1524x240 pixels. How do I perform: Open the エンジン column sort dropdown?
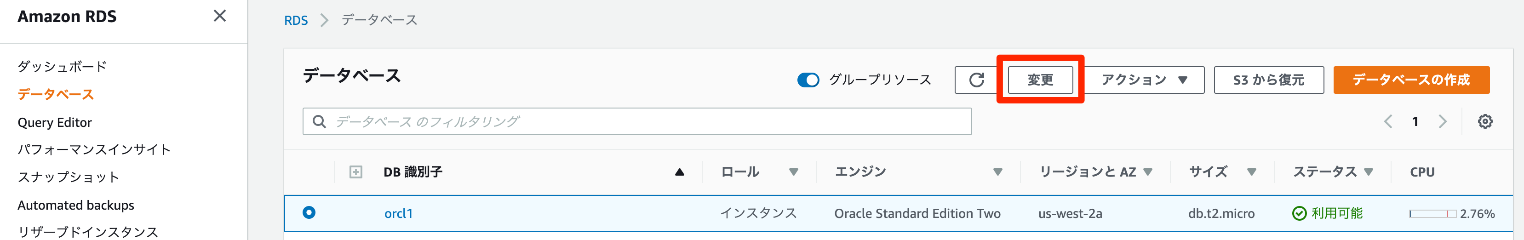click(x=997, y=172)
